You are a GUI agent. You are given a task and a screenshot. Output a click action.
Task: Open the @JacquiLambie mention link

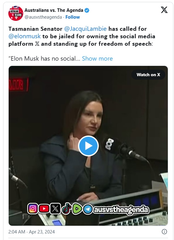coord(85,29)
